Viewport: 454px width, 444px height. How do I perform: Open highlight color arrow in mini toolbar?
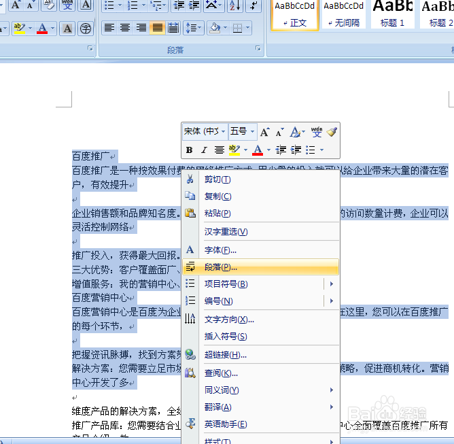[x=245, y=150]
